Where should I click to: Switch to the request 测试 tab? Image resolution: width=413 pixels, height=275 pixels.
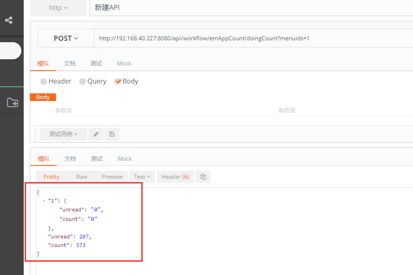point(96,64)
